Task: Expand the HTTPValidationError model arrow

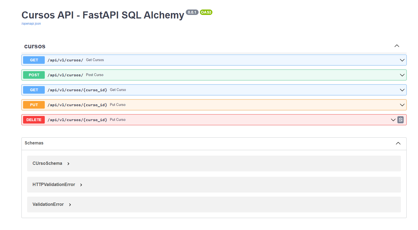Action: tap(81, 185)
